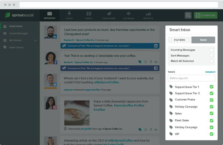
Task: Click the Refine tags list field
Action: (x=192, y=78)
